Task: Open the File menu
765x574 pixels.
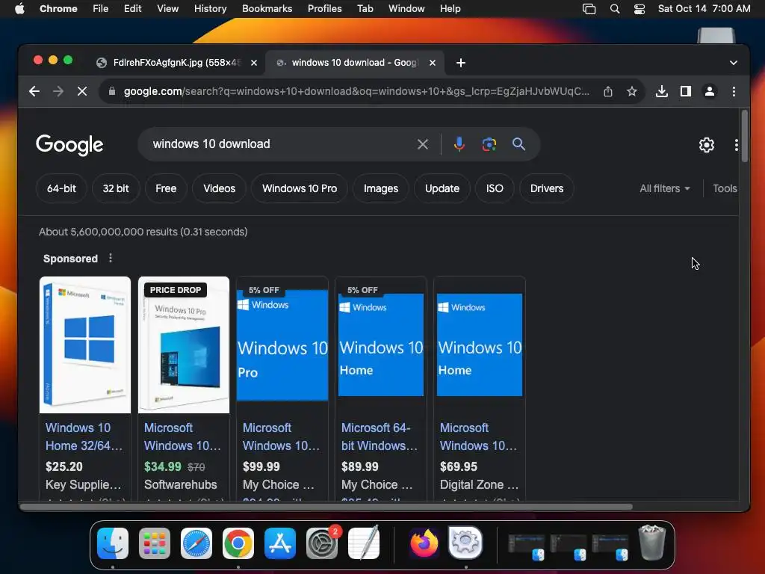Action: click(x=101, y=9)
